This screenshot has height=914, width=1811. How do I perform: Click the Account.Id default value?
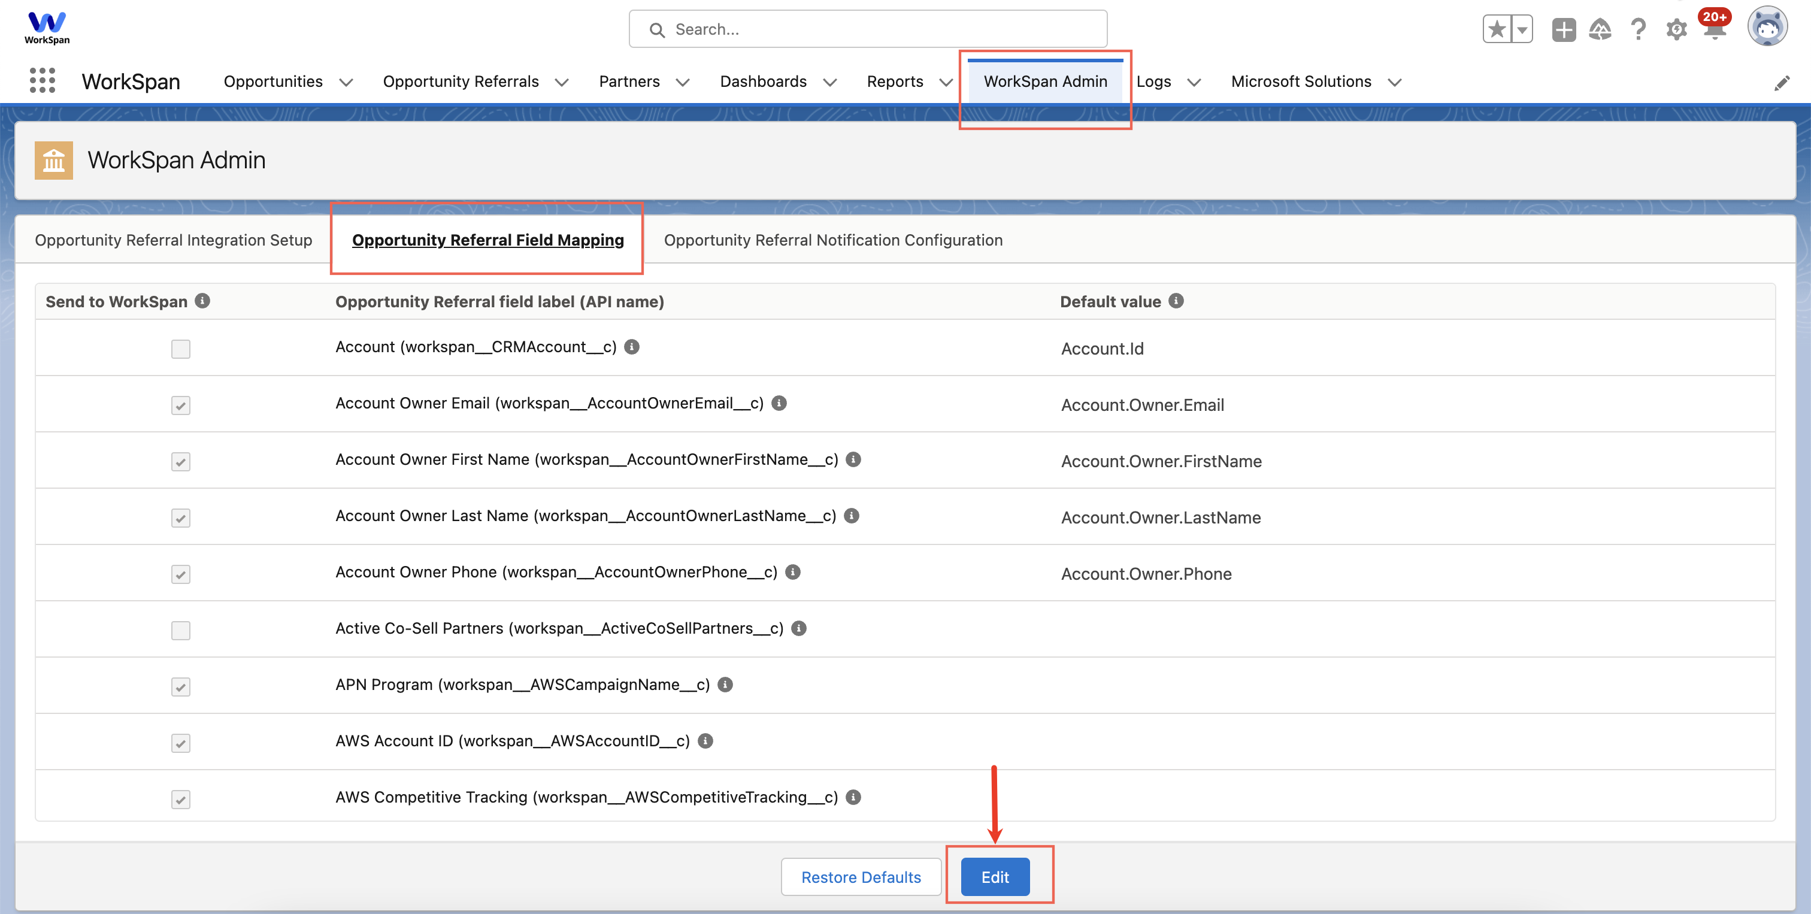click(1103, 349)
